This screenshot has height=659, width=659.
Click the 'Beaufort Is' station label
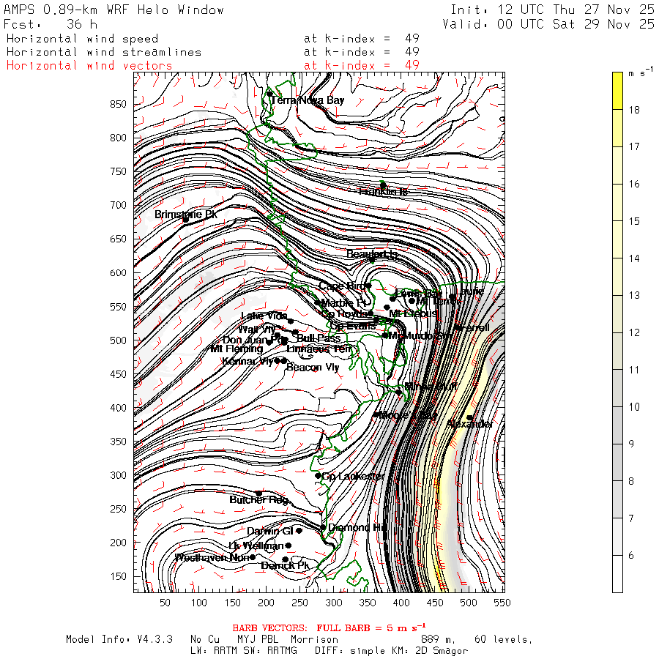(372, 254)
